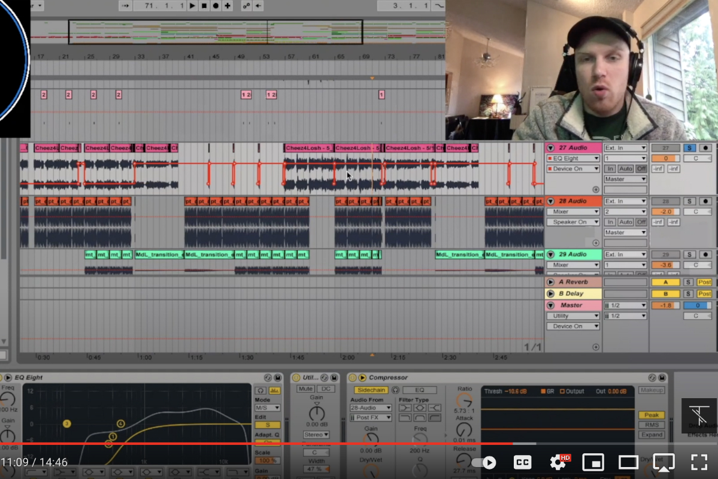Open the Speaker On chooser on track 28
Image resolution: width=718 pixels, height=479 pixels.
[573, 222]
